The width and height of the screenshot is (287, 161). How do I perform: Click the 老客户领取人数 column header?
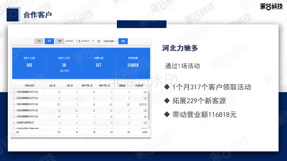point(87,86)
